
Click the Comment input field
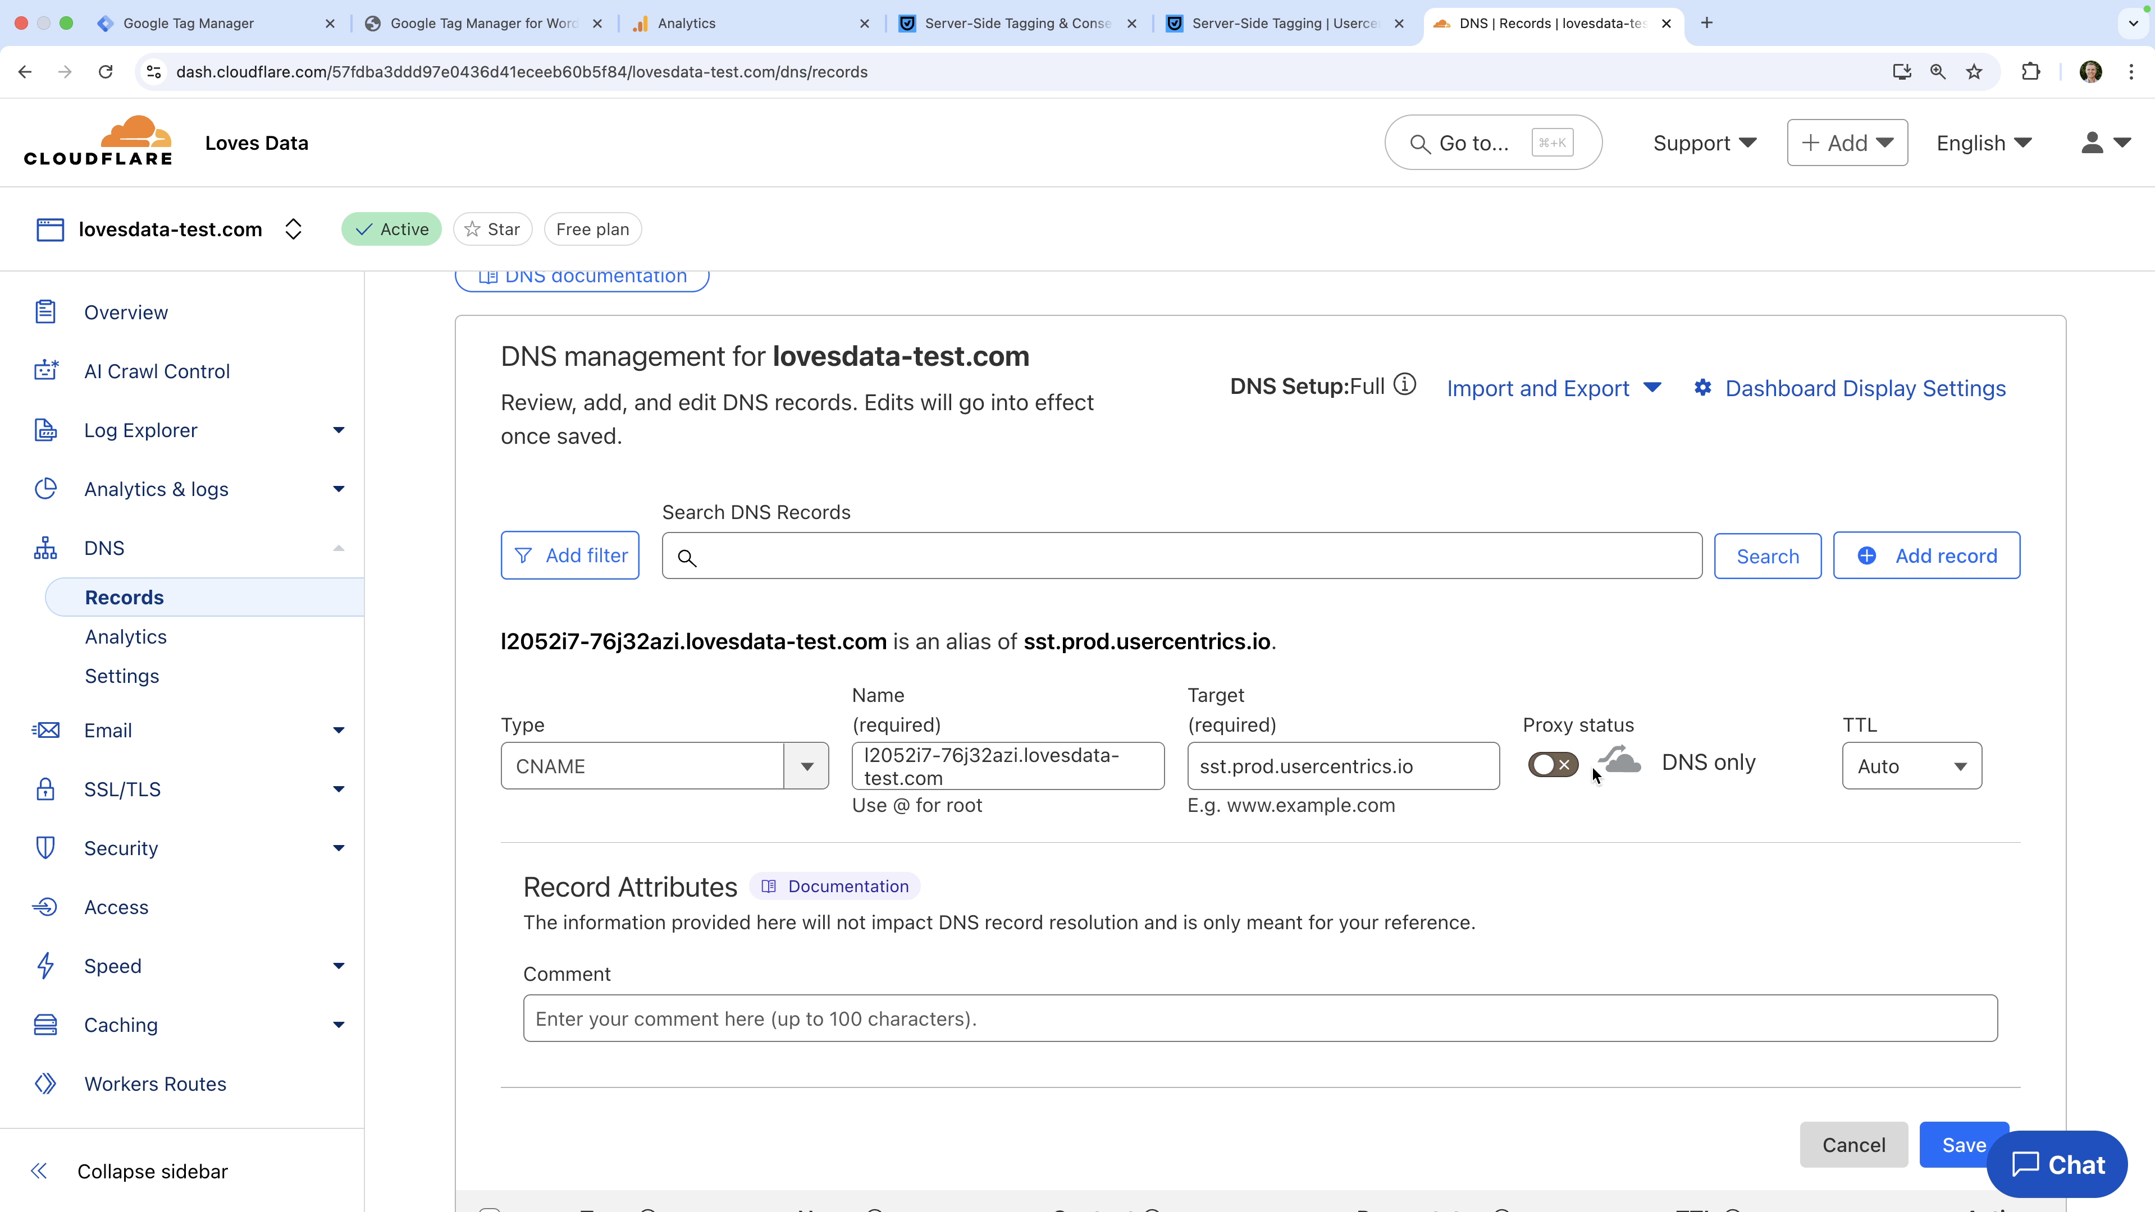pyautogui.click(x=1259, y=1018)
